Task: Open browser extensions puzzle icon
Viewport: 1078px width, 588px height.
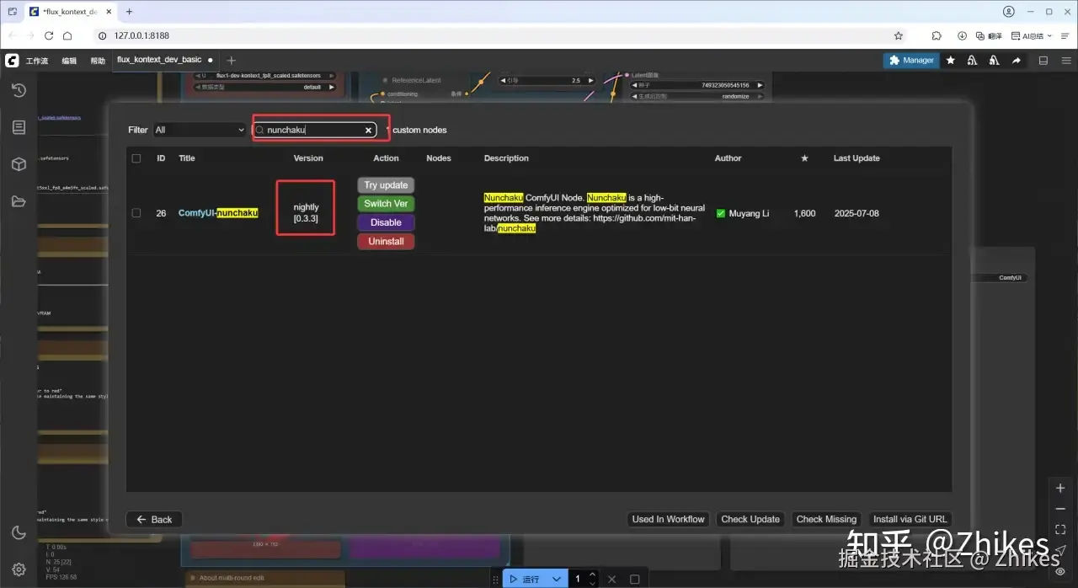Action: pyautogui.click(x=937, y=36)
